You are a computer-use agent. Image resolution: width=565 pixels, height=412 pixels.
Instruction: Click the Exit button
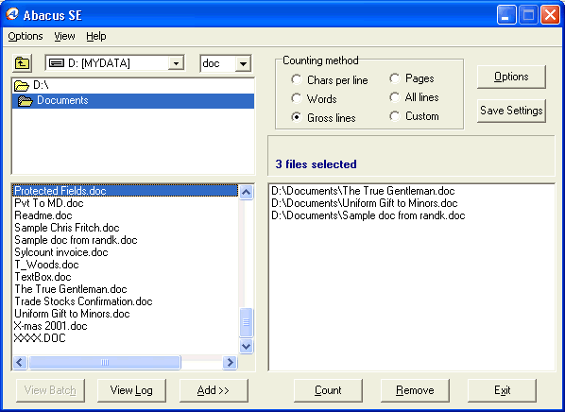point(502,390)
